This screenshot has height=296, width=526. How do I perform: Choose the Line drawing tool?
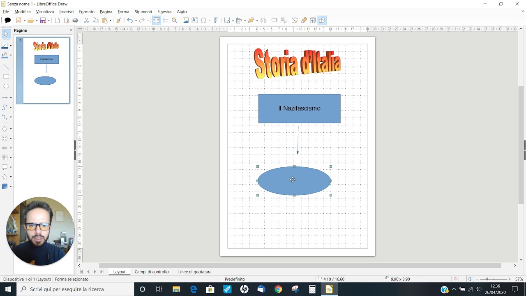pyautogui.click(x=6, y=67)
